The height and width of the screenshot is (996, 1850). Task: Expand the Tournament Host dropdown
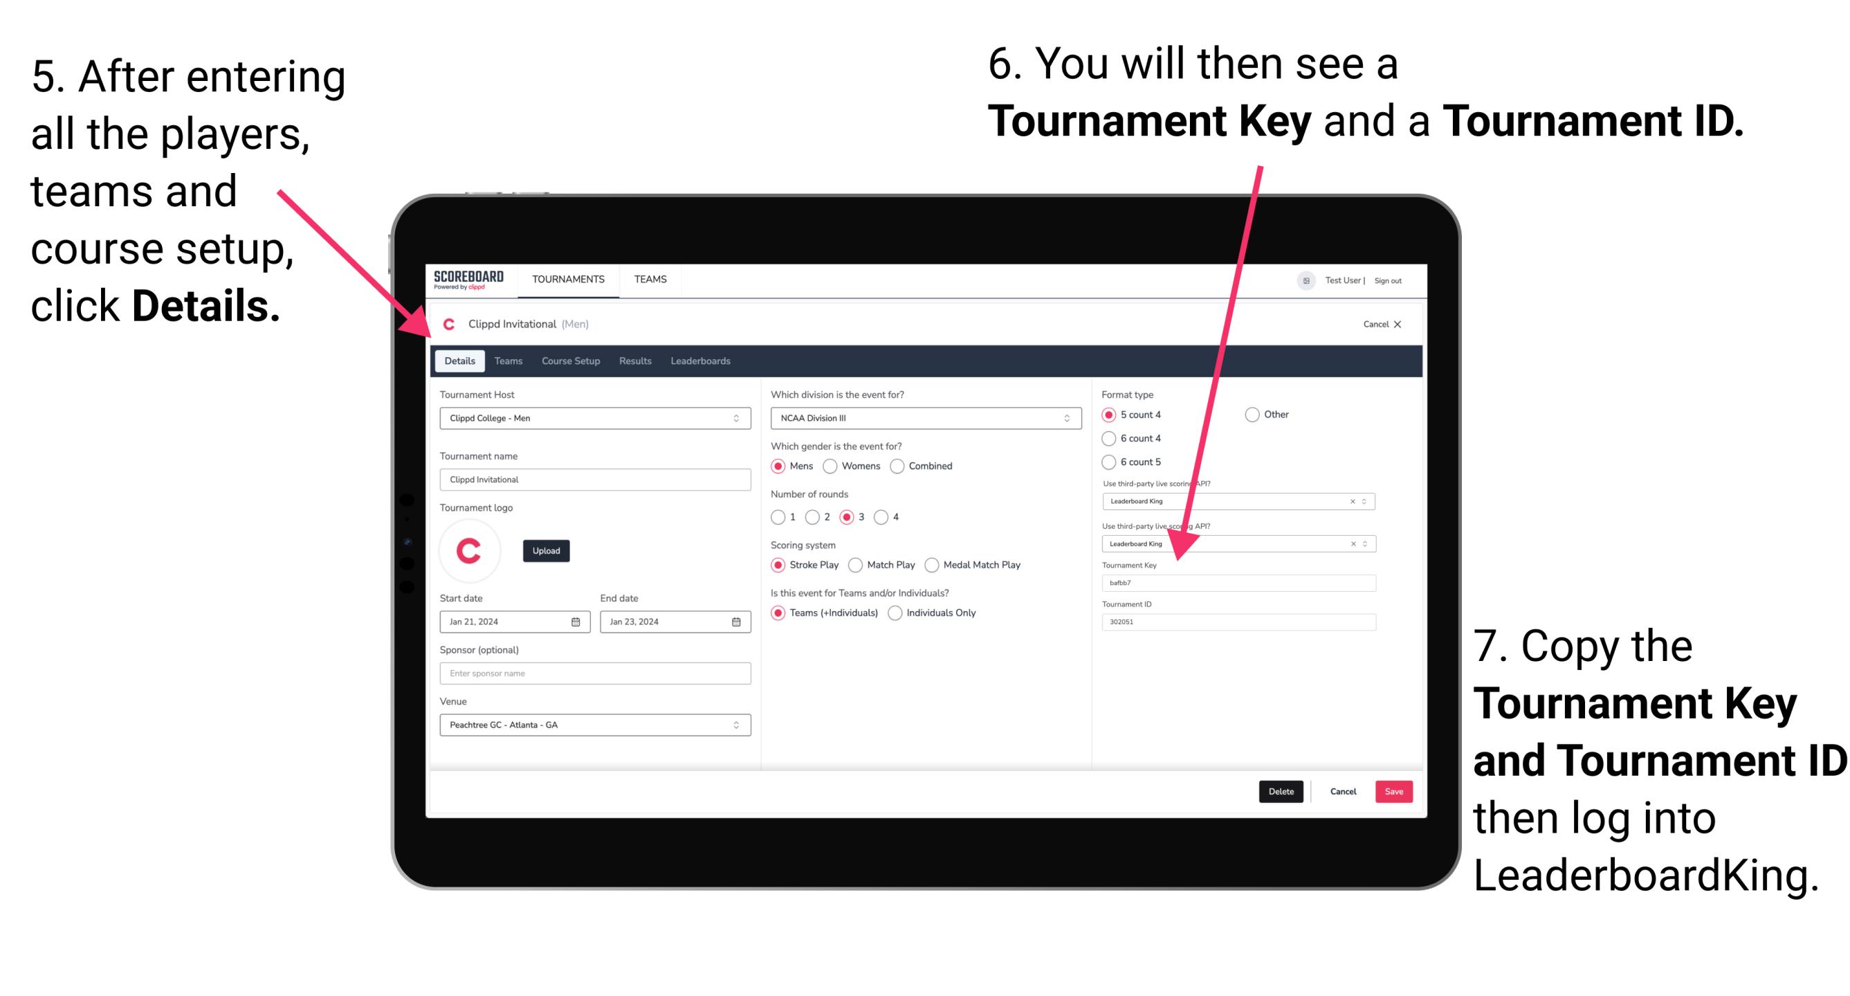tap(737, 417)
